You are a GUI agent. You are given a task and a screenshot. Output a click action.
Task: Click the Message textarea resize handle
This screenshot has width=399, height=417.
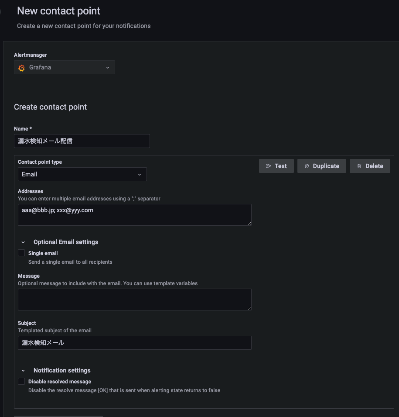(249, 308)
